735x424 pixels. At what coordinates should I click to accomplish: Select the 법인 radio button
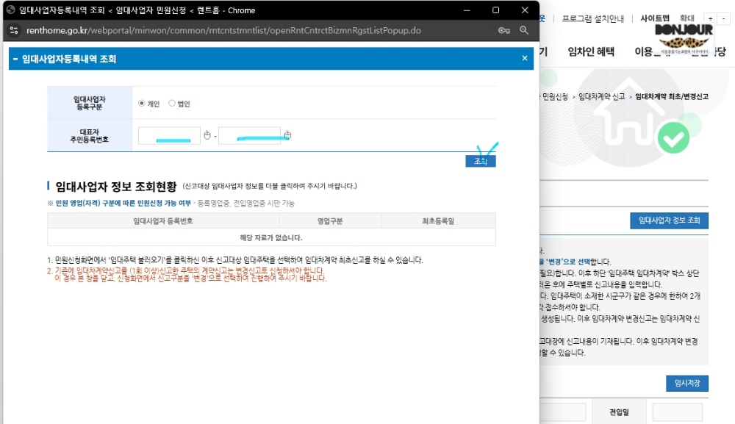[171, 103]
